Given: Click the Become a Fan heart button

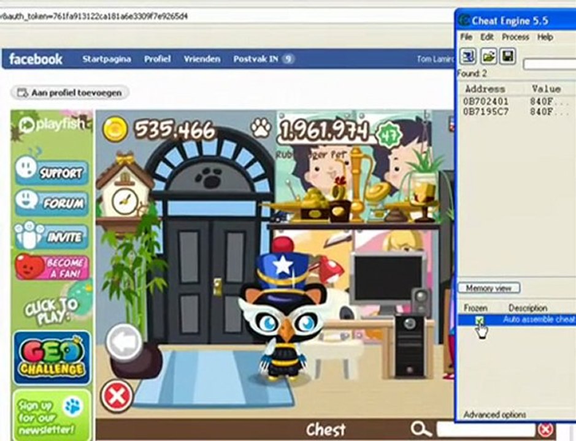Looking at the screenshot, I should (x=52, y=267).
